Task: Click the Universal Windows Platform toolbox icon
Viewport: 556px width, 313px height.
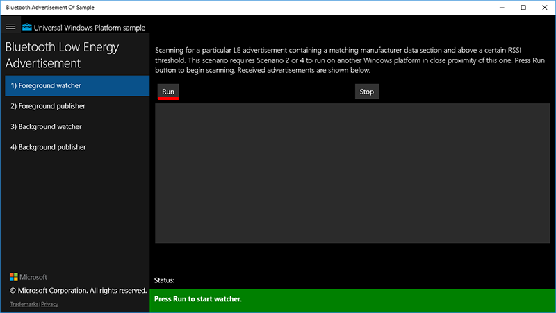Action: 27,27
